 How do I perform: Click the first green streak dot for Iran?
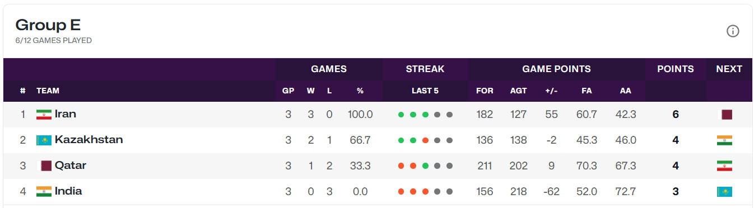[x=401, y=115]
